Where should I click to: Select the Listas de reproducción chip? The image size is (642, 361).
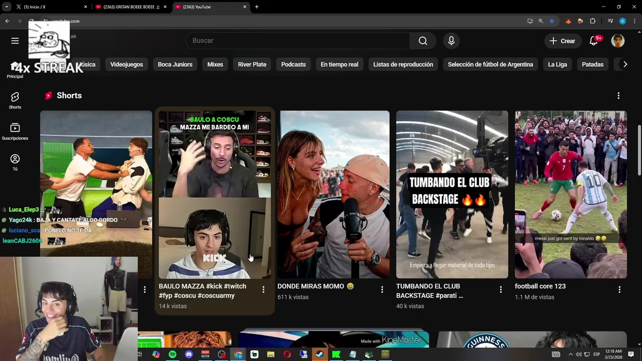coord(403,65)
